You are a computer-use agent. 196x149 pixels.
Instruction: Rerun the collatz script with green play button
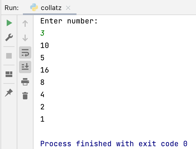tap(9, 23)
